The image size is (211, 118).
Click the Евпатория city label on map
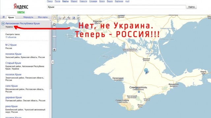click(118, 78)
